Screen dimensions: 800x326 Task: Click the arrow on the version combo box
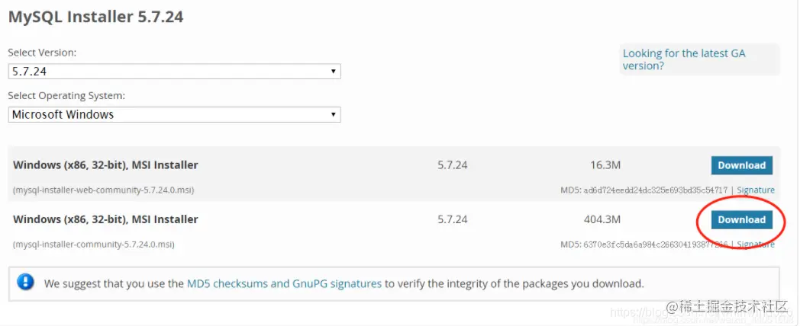tap(334, 71)
